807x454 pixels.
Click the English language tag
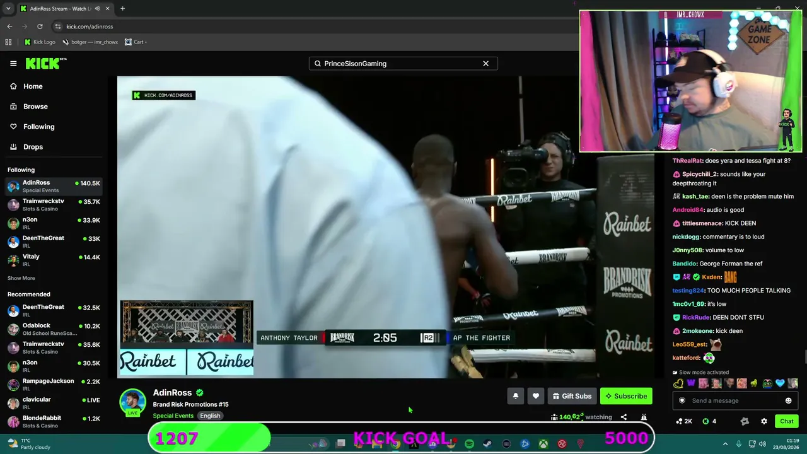click(x=210, y=416)
